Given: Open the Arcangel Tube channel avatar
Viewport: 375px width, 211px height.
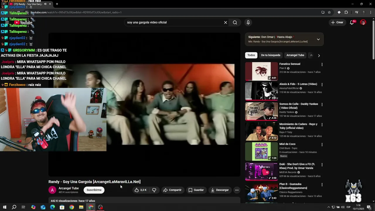Looking at the screenshot, I should (52, 190).
